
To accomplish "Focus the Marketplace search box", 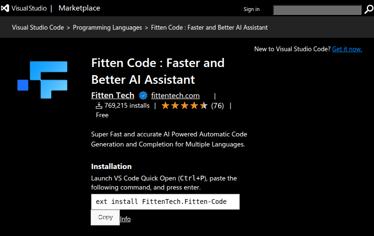I will pos(317,10).
